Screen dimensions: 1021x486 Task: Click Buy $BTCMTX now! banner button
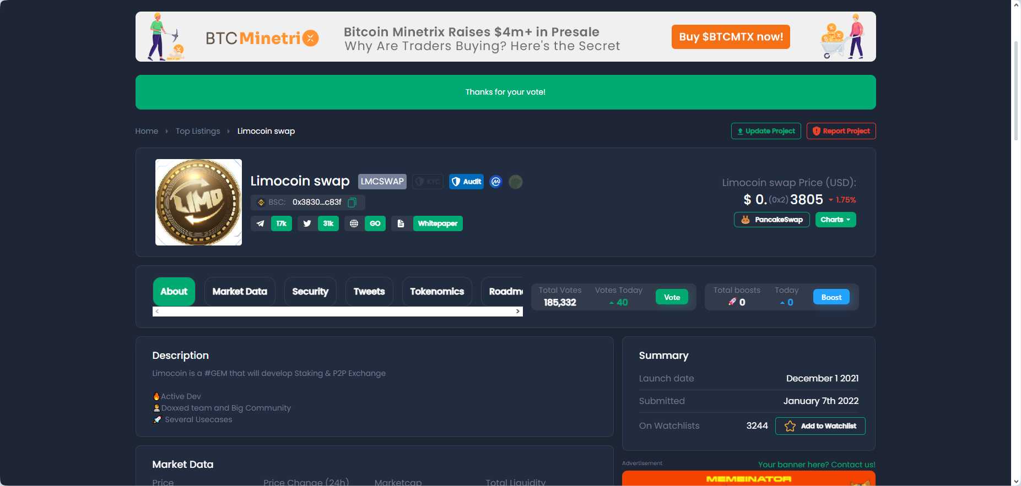pos(731,37)
